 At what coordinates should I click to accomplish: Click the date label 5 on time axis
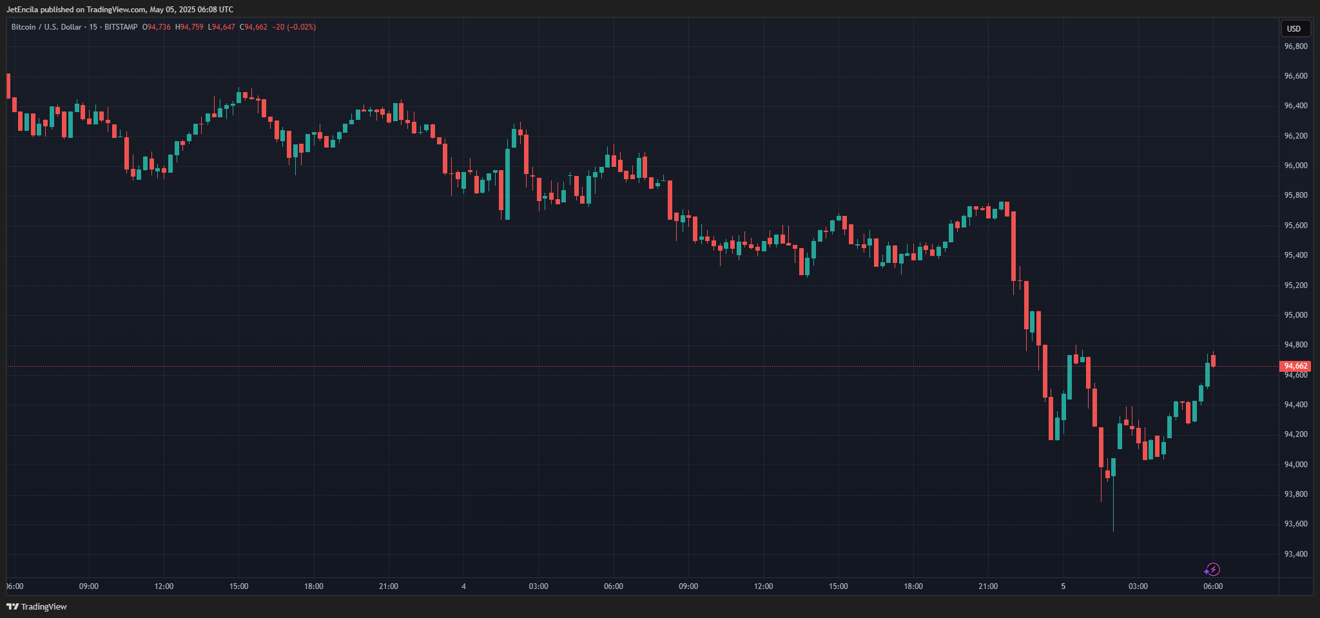(1063, 586)
